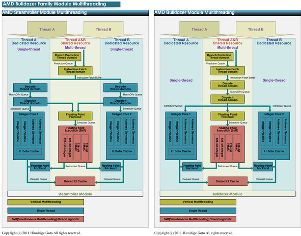The height and width of the screenshot is (236, 301).
Task: Click the 'AMD Bulldozer Family Module Multithreading' title
Action: (x=61, y=4)
